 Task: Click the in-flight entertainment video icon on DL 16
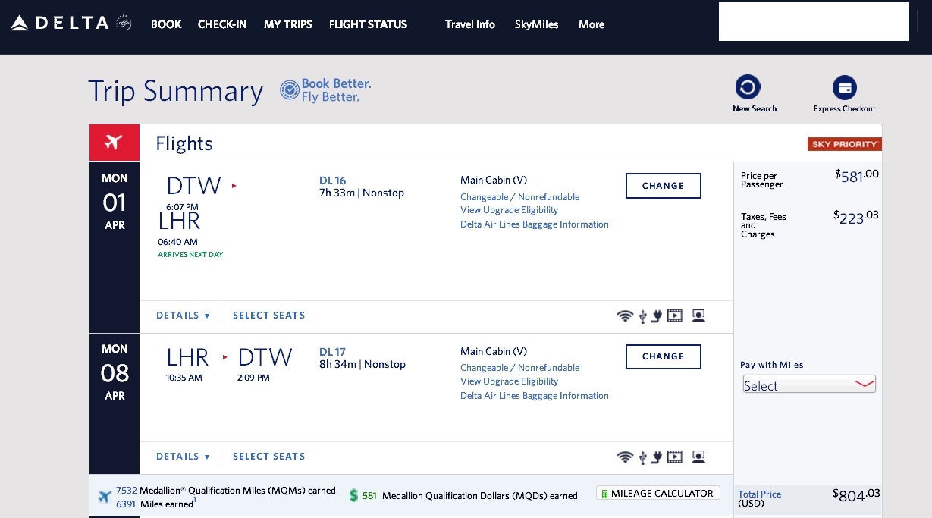click(674, 316)
